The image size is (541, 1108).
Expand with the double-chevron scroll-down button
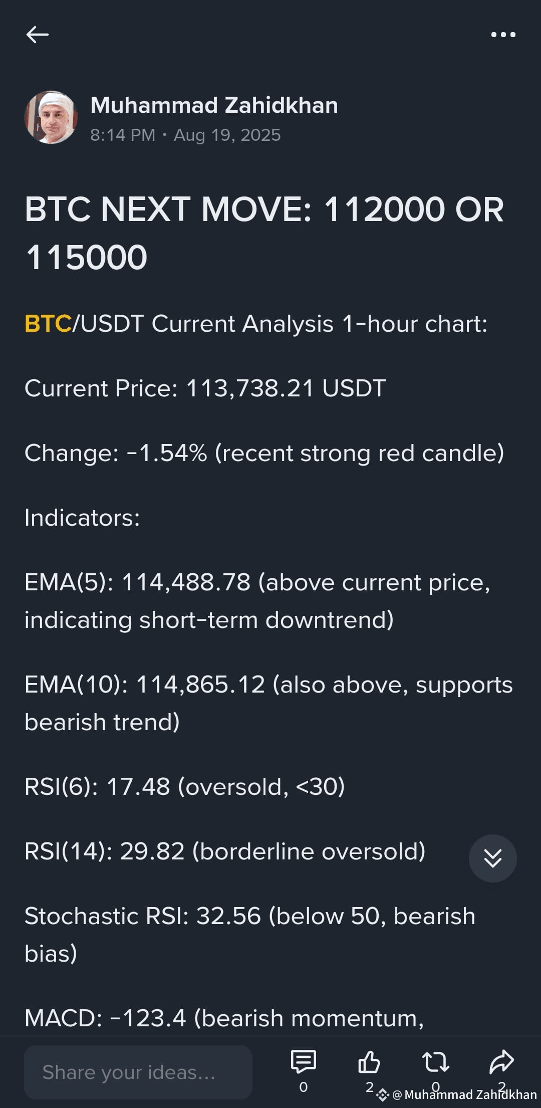[492, 858]
